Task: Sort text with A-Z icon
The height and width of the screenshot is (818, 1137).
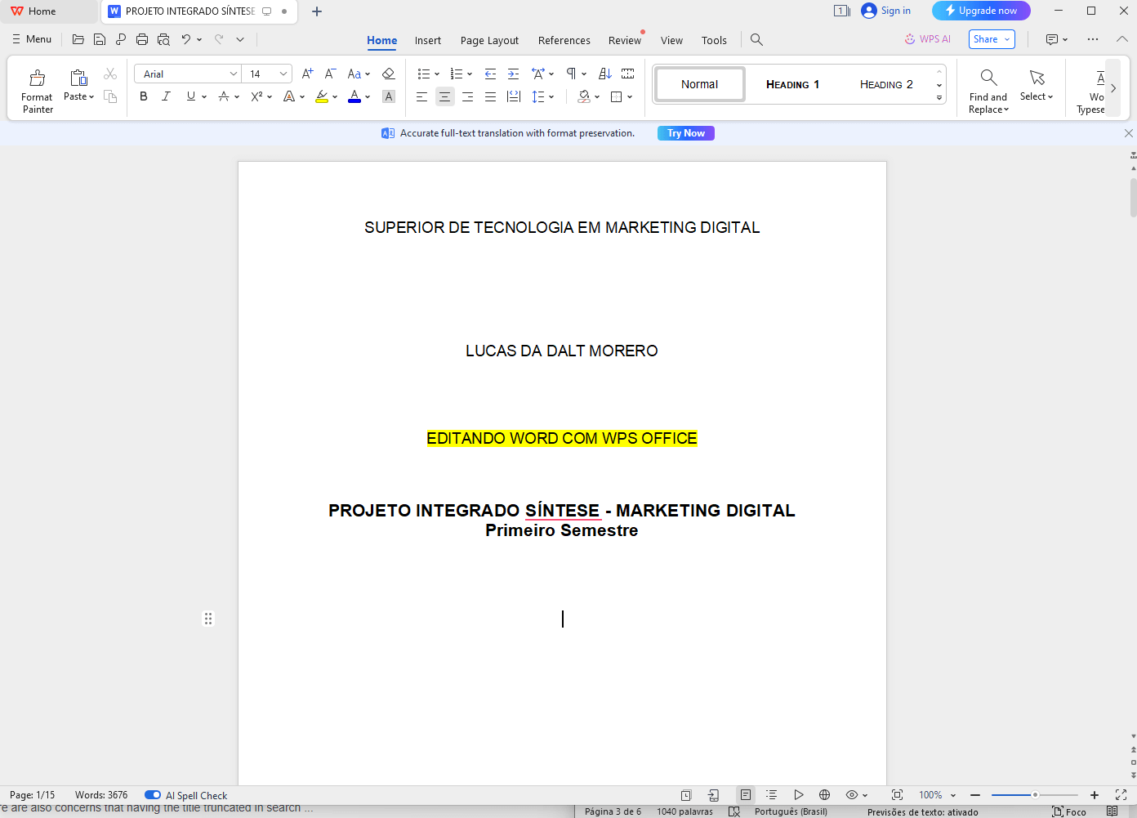Action: (x=605, y=74)
